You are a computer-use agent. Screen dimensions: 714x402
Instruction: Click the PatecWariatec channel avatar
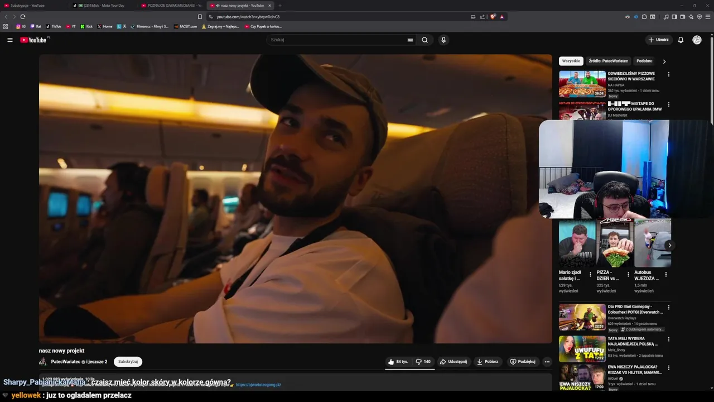point(43,362)
